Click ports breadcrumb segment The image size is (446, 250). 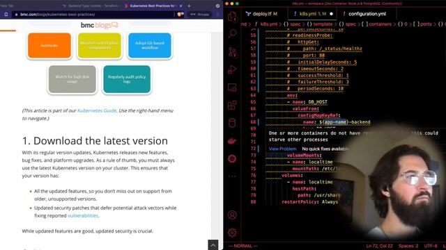(x=426, y=24)
